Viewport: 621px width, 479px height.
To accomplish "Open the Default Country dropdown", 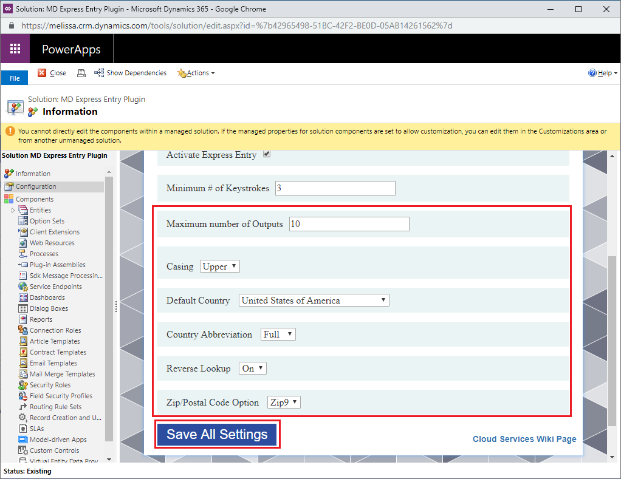I will tap(314, 301).
